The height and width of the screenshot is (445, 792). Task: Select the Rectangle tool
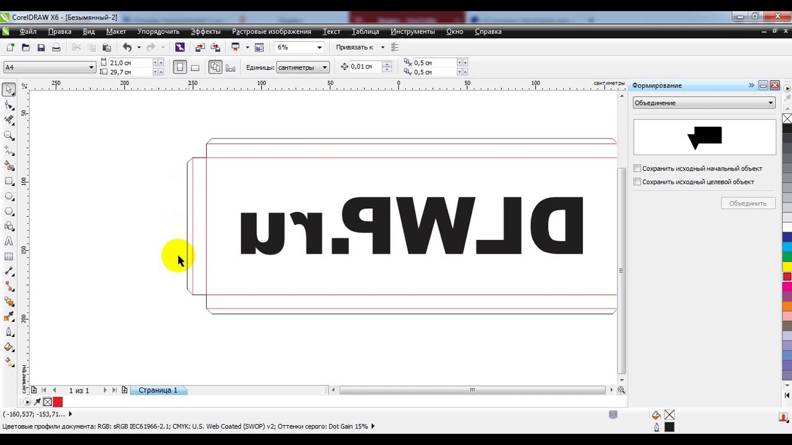pos(9,181)
